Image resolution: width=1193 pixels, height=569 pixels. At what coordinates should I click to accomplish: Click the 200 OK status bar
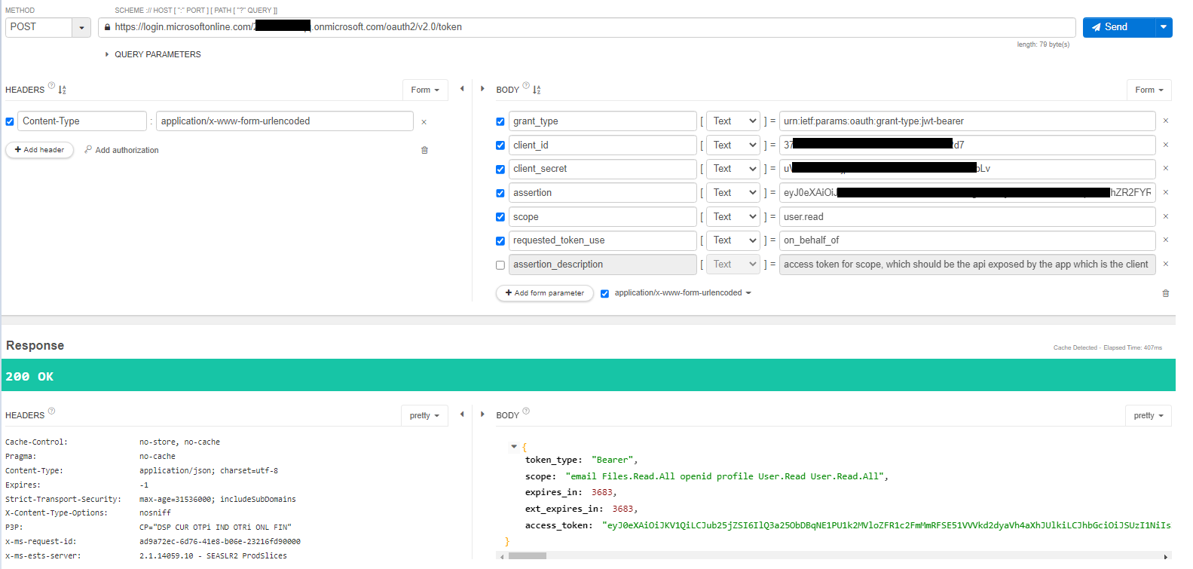tap(588, 375)
